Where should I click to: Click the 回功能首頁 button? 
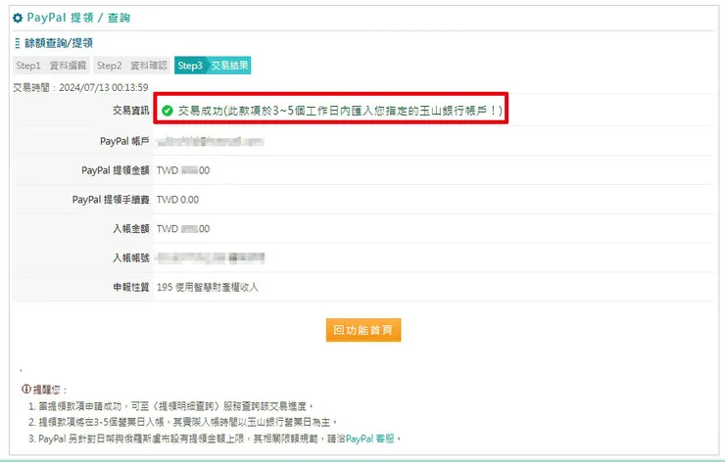click(x=363, y=330)
